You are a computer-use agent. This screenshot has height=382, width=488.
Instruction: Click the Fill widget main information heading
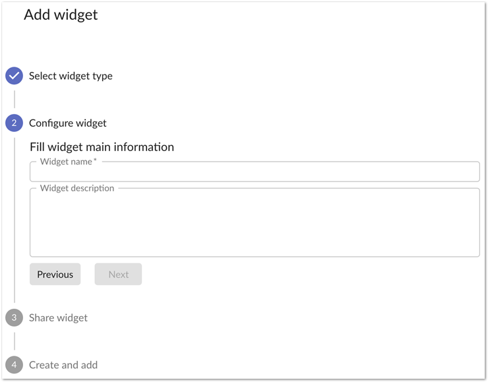(x=102, y=146)
